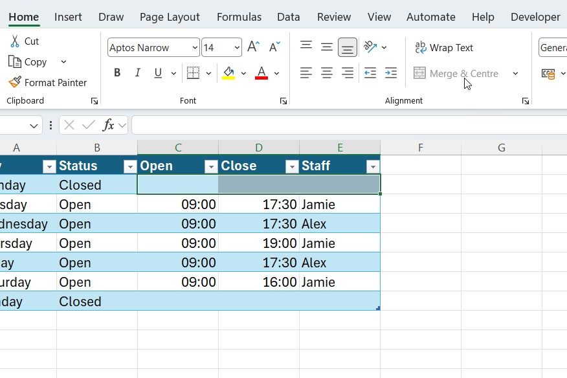Align text left
Screen dimensions: 567x378
[x=306, y=73]
